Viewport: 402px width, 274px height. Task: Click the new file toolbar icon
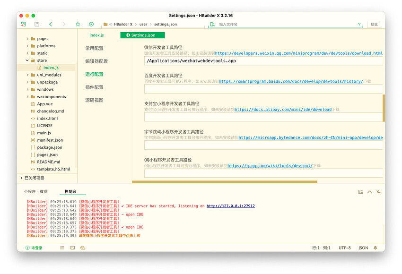tap(23, 24)
